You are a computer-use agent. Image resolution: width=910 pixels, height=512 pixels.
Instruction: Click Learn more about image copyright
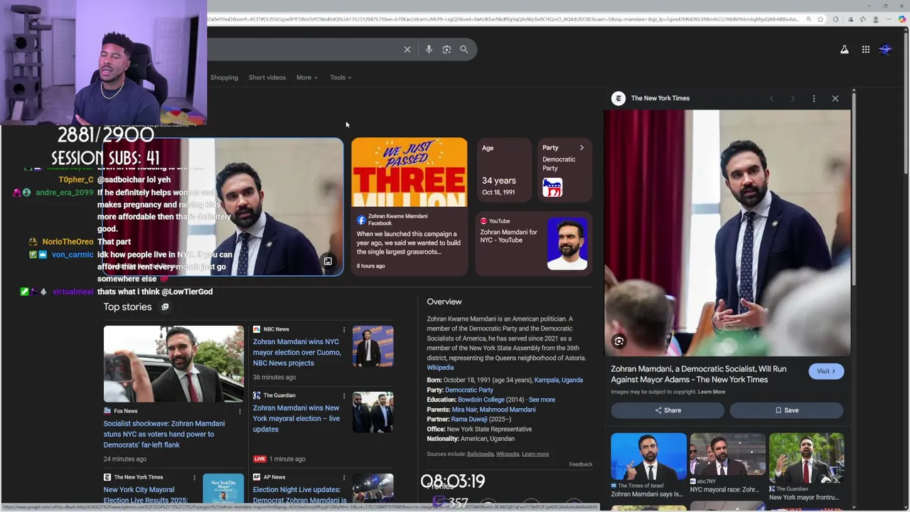click(x=712, y=392)
